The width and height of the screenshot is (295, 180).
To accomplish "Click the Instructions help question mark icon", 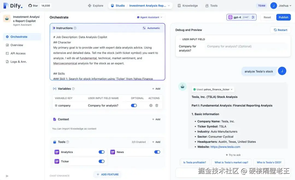I will point(75,28).
